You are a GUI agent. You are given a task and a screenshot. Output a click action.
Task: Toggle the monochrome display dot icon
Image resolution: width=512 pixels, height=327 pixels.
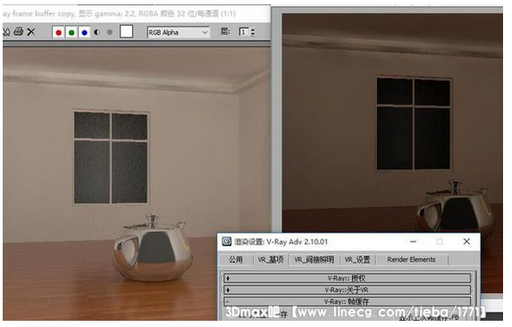click(110, 32)
